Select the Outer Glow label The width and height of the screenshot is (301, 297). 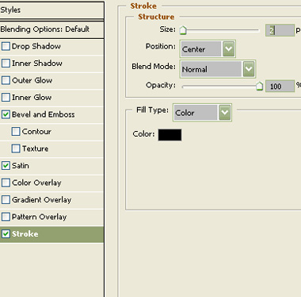coord(32,80)
